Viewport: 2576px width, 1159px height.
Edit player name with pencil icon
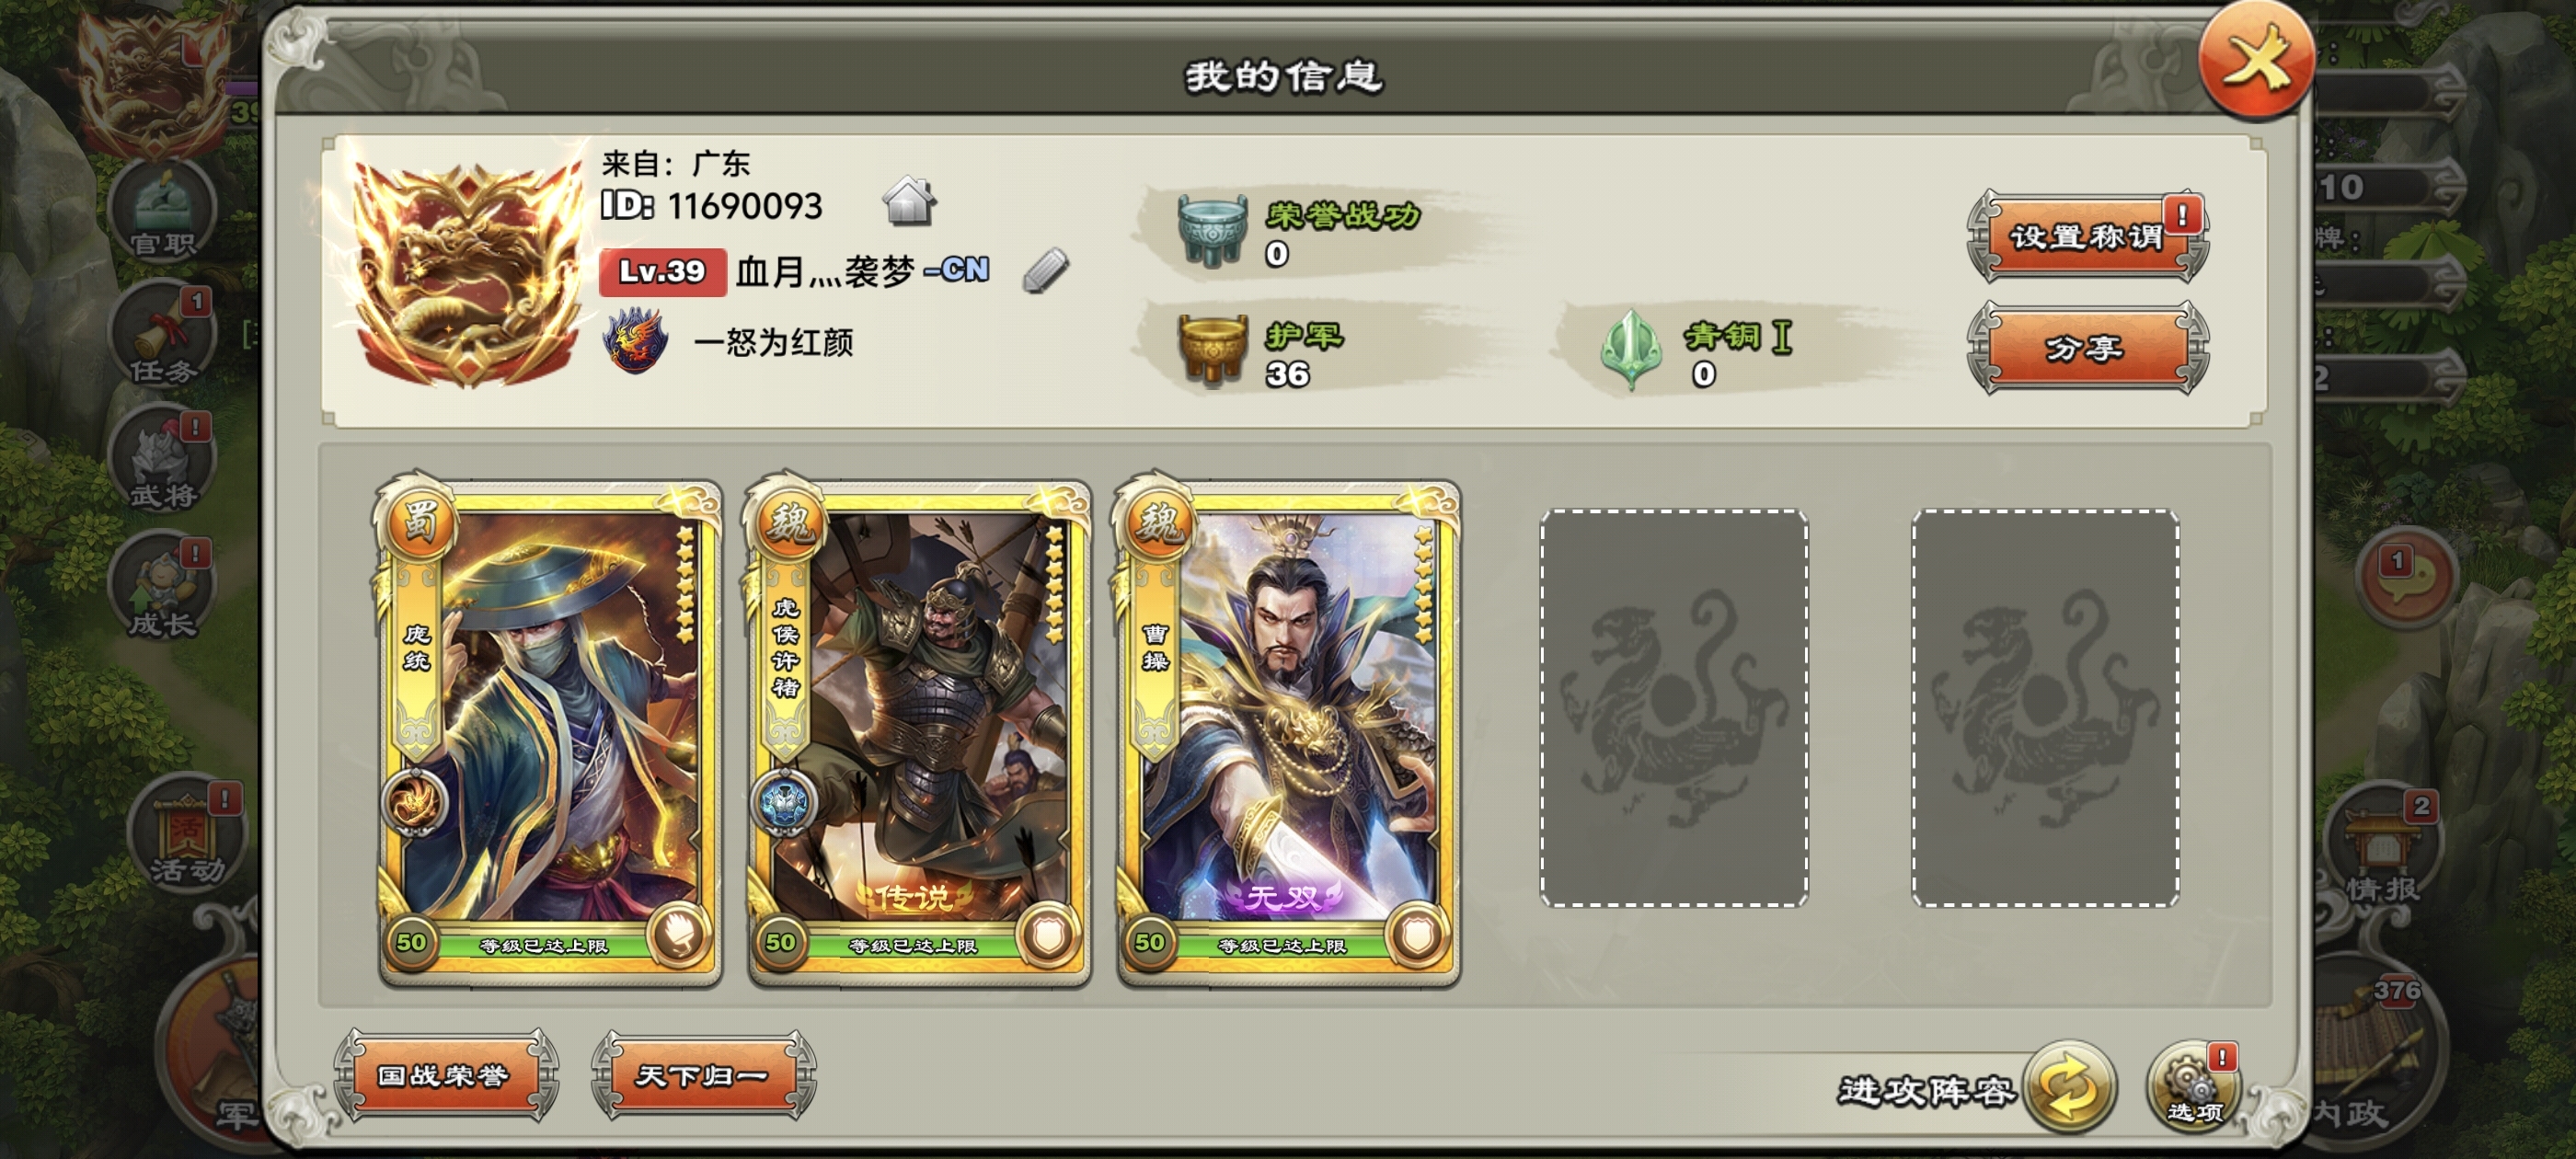coord(1046,270)
